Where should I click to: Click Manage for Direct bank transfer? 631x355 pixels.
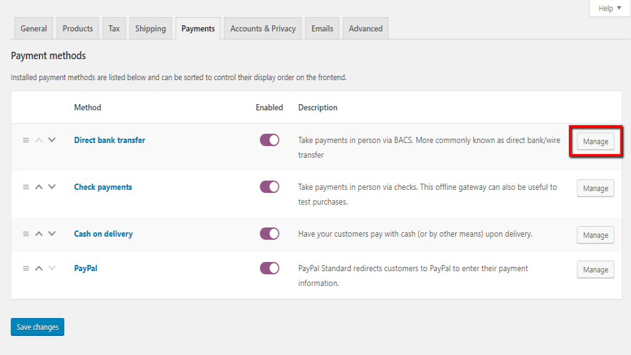(595, 142)
